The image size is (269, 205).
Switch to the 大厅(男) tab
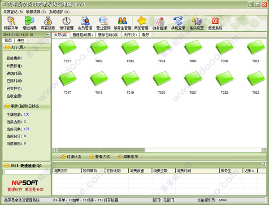point(61,35)
